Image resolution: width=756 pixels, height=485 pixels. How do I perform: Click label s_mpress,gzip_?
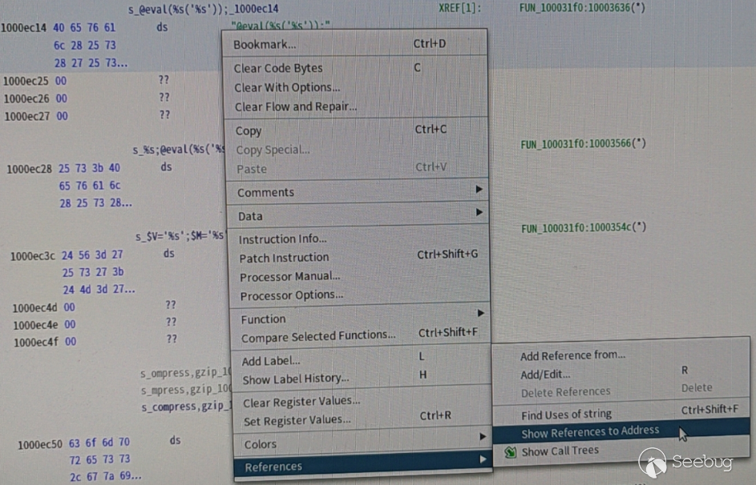click(187, 390)
